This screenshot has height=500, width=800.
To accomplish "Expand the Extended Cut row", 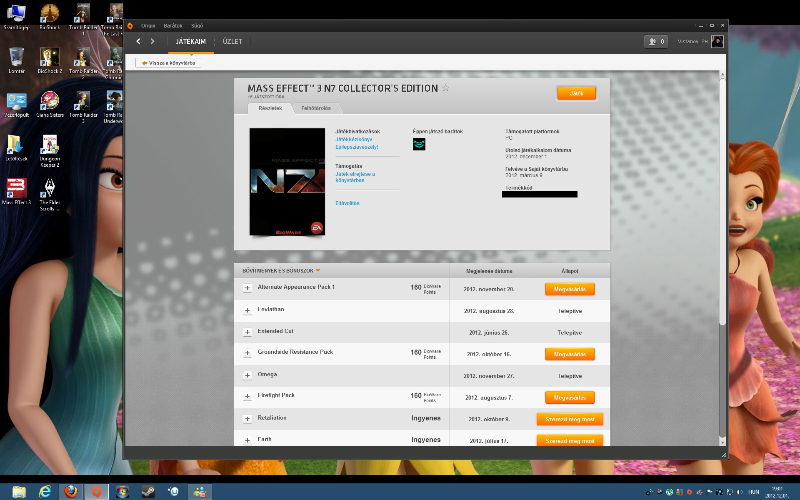I will 247,332.
